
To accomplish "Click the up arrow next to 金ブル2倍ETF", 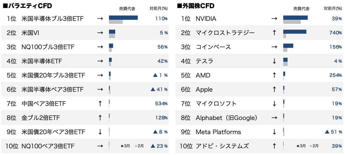I will pos(100,118).
